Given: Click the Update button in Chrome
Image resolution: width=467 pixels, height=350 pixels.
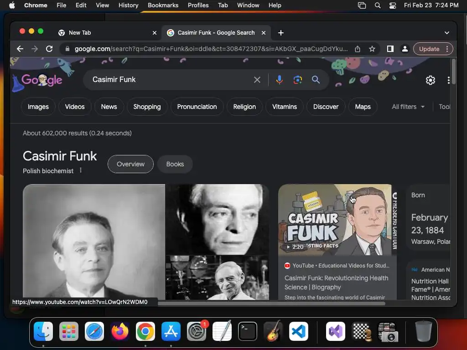Looking at the screenshot, I should (429, 49).
